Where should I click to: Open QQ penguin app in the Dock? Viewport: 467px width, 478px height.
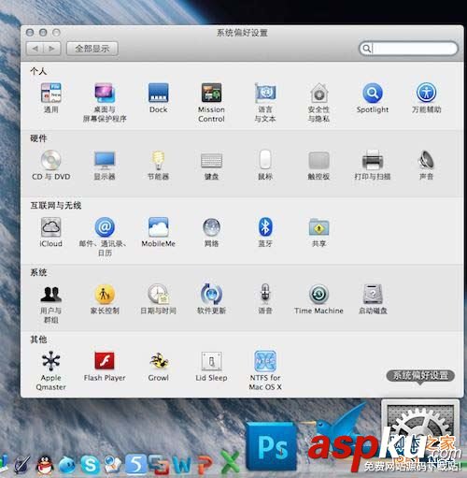coord(45,465)
